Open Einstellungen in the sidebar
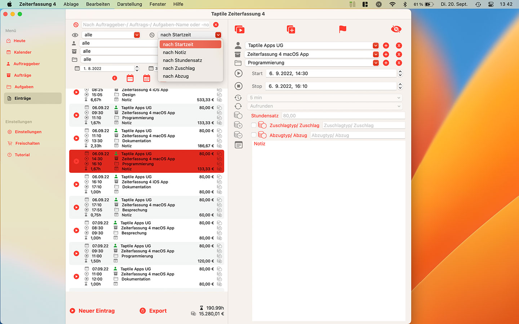 point(28,132)
